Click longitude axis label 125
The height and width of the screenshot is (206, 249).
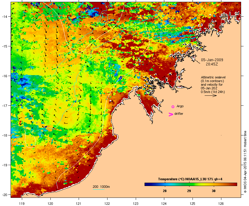[x=193, y=204]
